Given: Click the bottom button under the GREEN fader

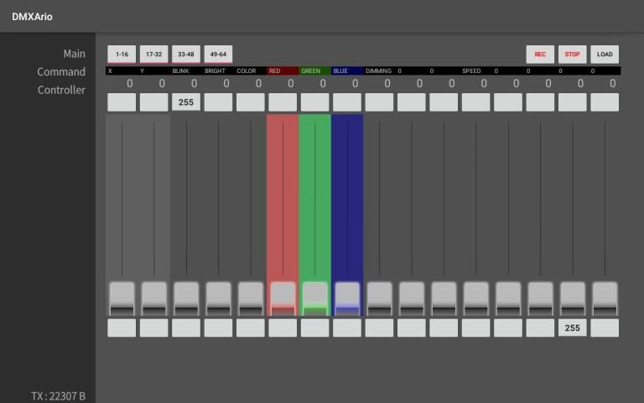Looking at the screenshot, I should click(x=314, y=328).
